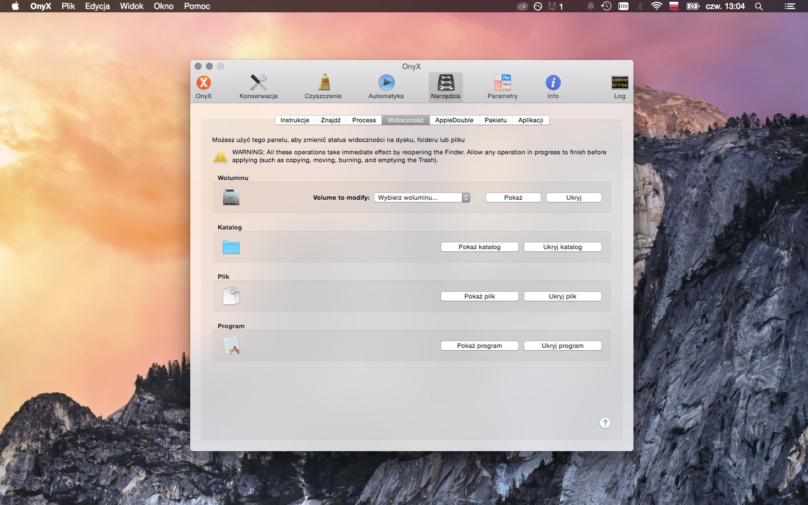Click the document icon under Plik
Viewport: 808px width, 505px height.
(231, 296)
